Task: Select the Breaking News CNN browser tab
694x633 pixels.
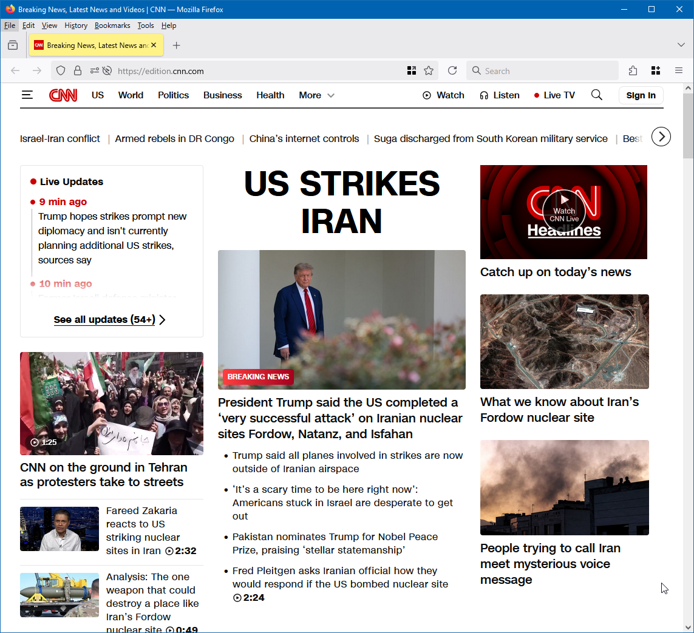Action: click(96, 45)
